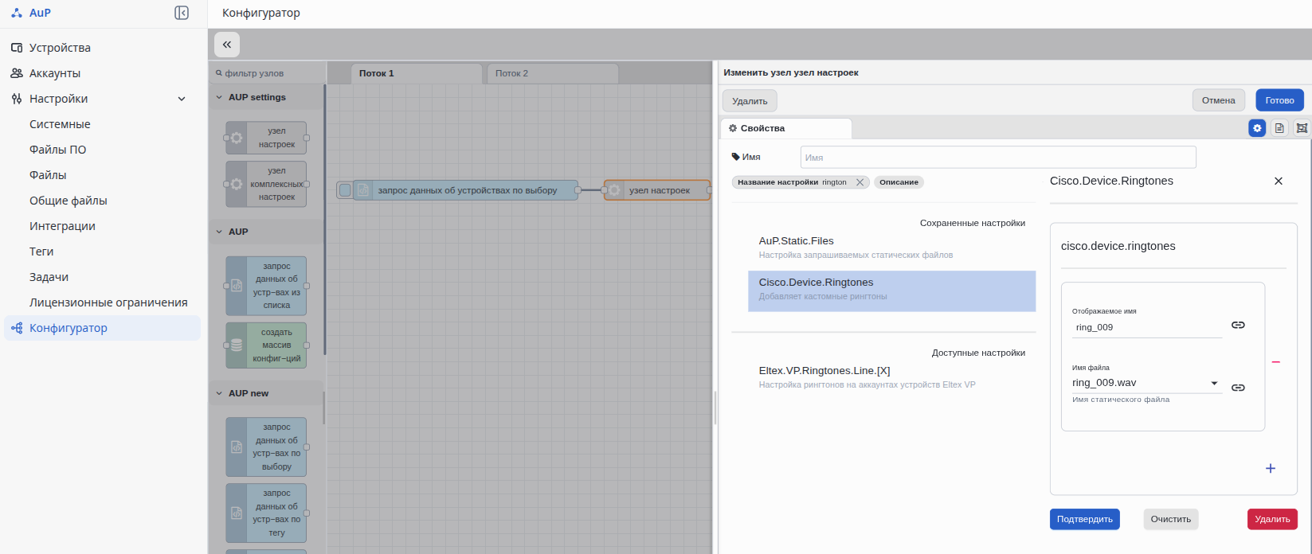Select узел комплексных настроек palette node
This screenshot has width=1312, height=554.
(266, 184)
